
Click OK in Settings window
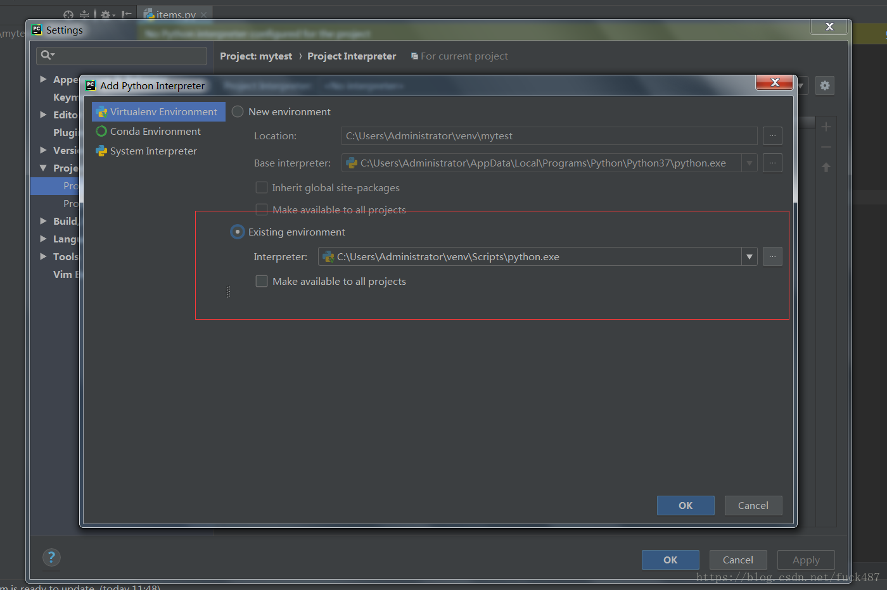[x=670, y=560]
